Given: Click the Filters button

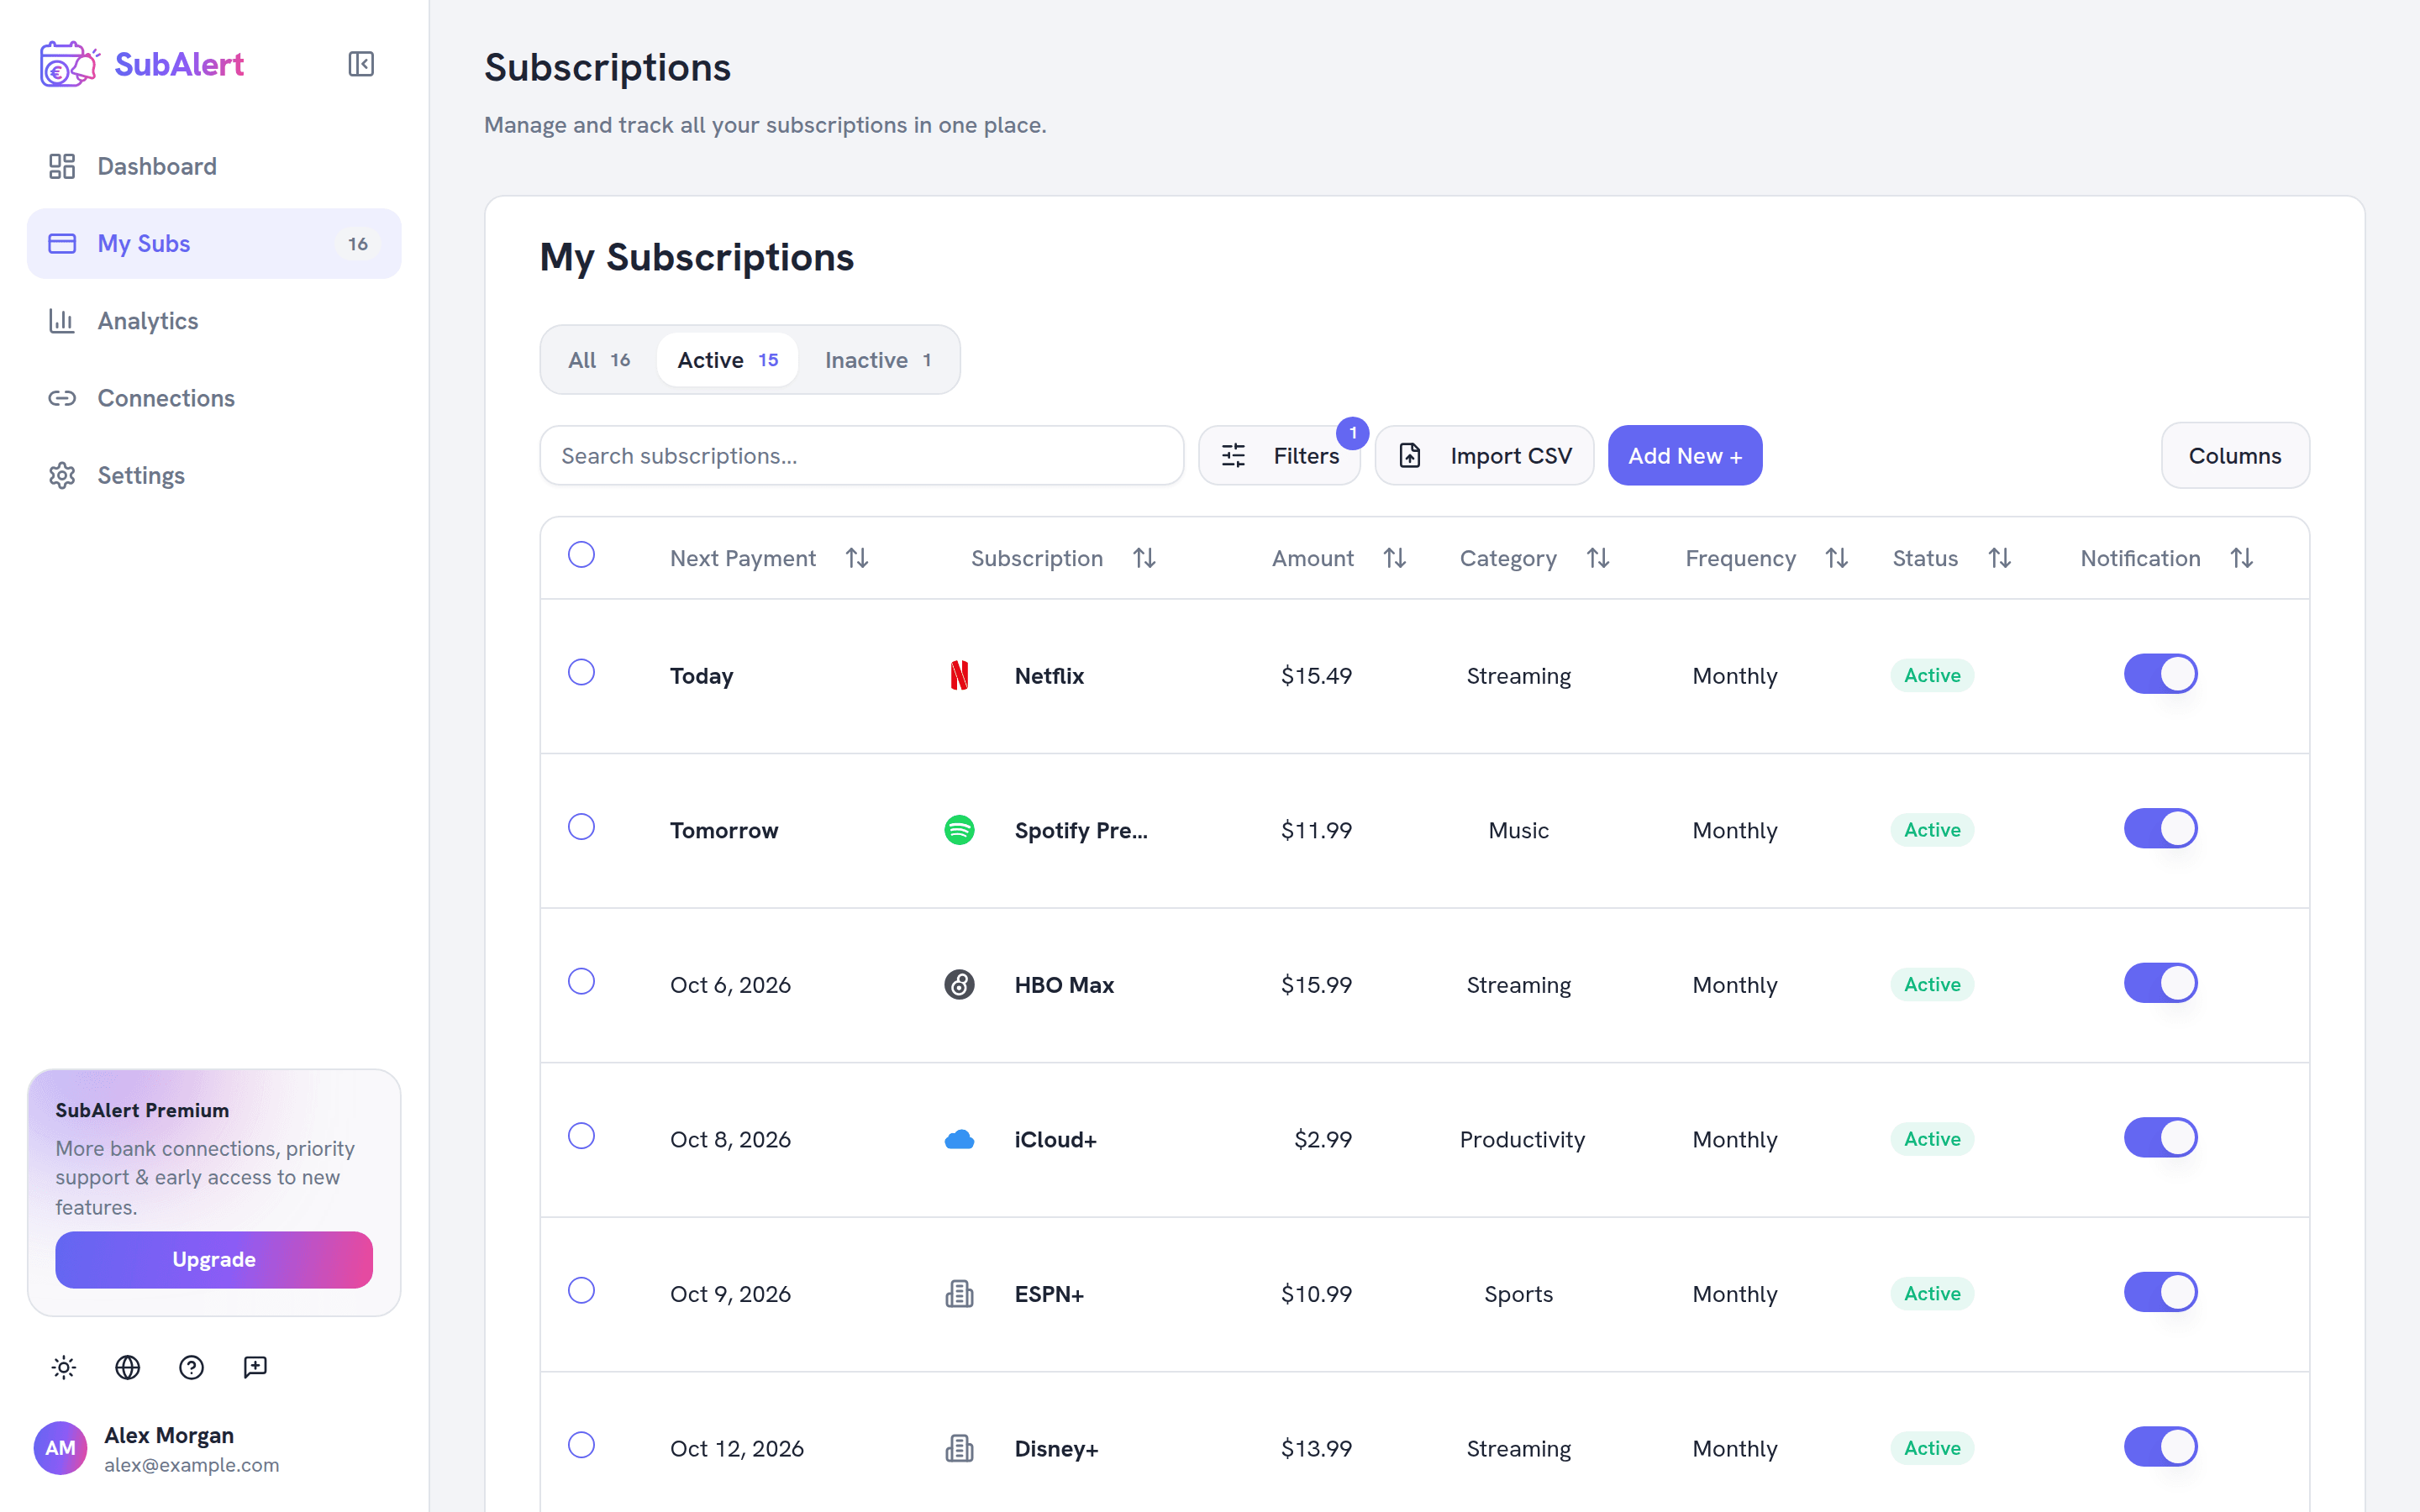Looking at the screenshot, I should (1279, 456).
